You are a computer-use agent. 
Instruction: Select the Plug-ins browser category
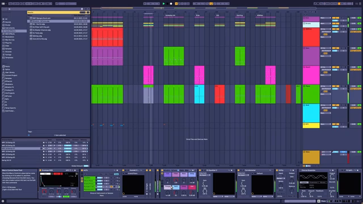9,43
